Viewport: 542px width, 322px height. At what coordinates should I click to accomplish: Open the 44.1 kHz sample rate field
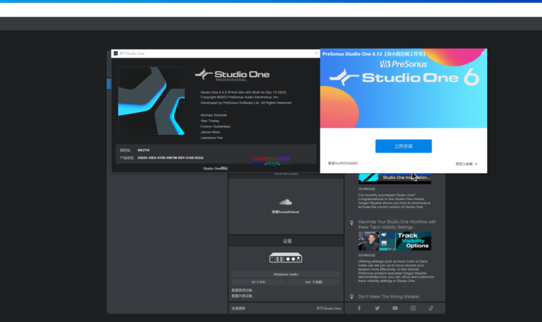click(x=258, y=282)
